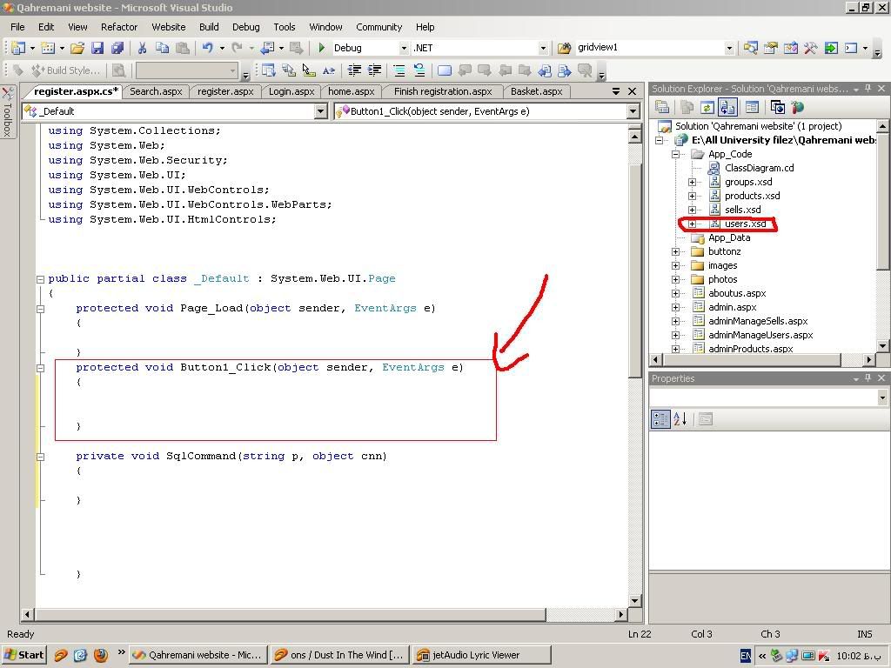This screenshot has width=891, height=668.
Task: Click the Open File folder icon
Action: [x=77, y=48]
